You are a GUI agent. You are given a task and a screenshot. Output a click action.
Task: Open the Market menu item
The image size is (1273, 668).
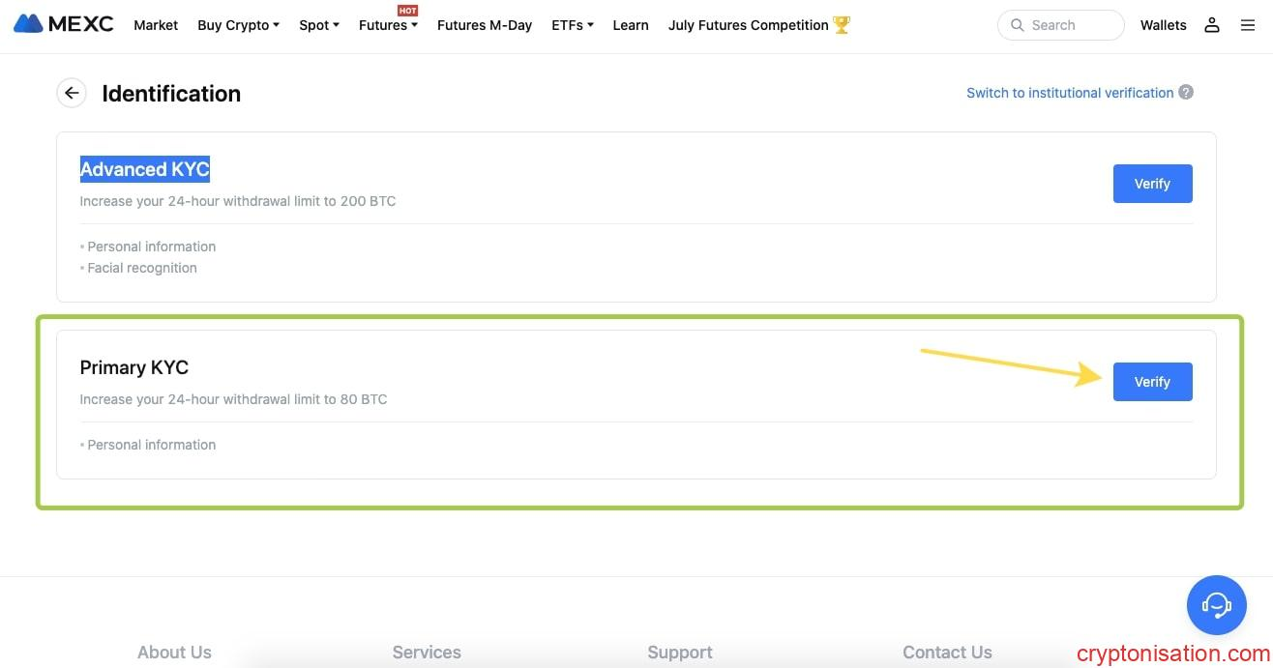156,25
